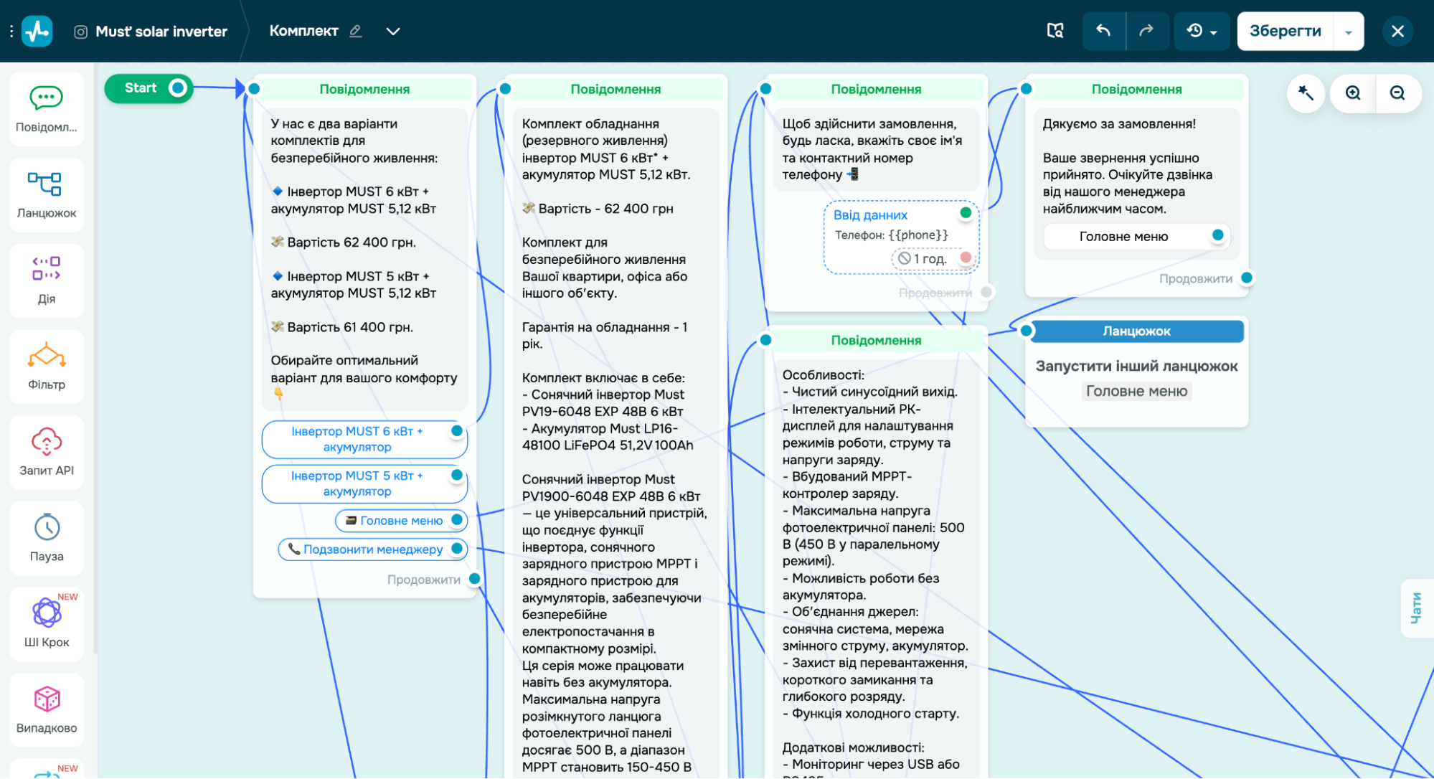Viewport: 1434px width, 779px height.
Task: Select the Інвертор MUST 5 кВт + акумулятор button
Action: point(364,483)
